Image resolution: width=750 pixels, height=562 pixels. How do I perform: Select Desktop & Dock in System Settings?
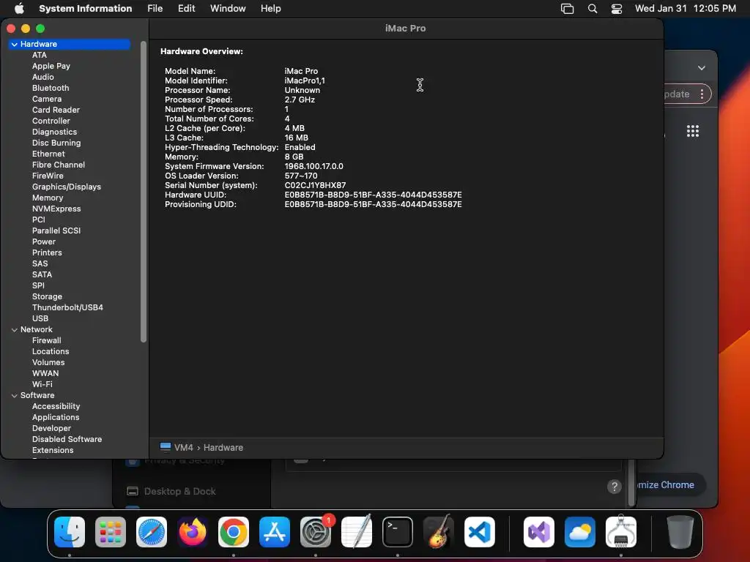(180, 491)
